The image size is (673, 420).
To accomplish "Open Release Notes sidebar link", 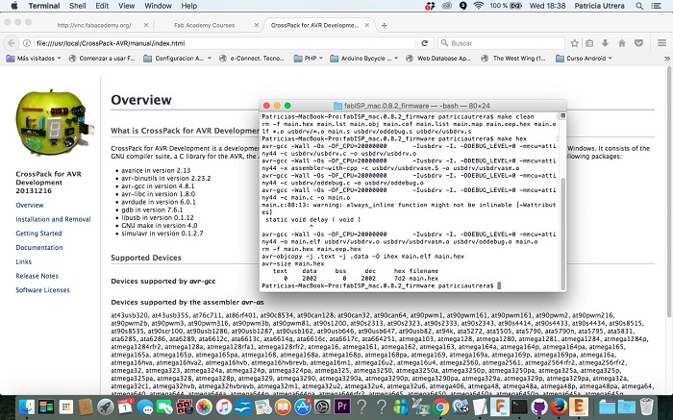I will pyautogui.click(x=37, y=276).
